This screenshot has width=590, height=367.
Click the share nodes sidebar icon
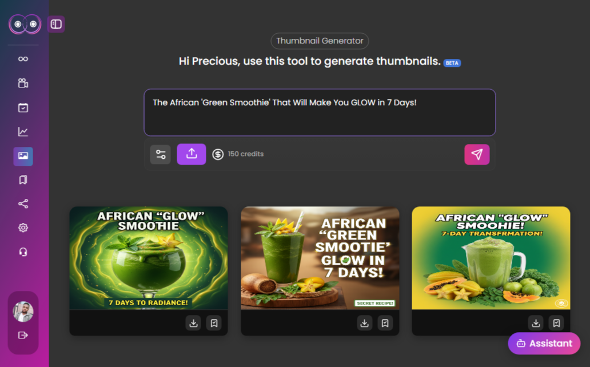tap(23, 204)
